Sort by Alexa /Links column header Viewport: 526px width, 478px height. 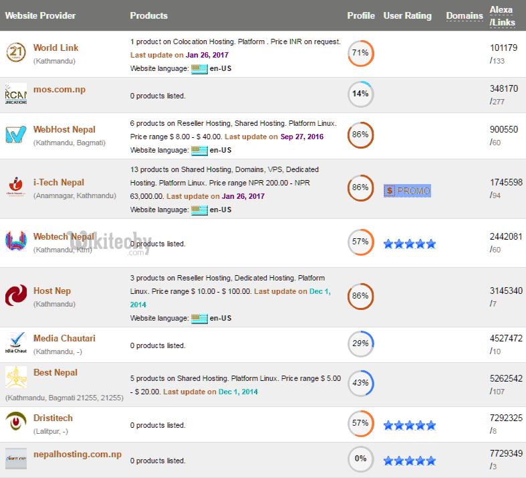click(x=502, y=16)
